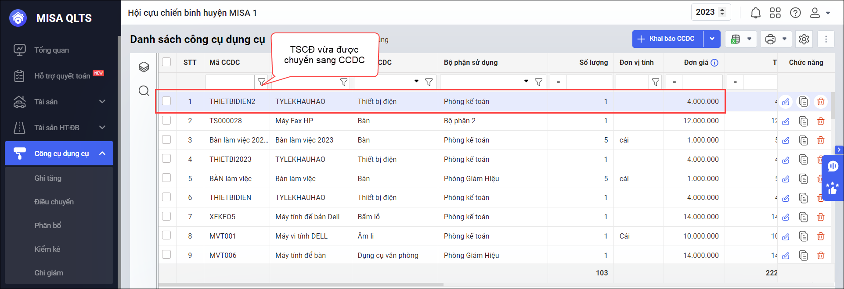Image resolution: width=844 pixels, height=289 pixels.
Task: Open the CCDC type filter dropdown
Action: tap(416, 81)
